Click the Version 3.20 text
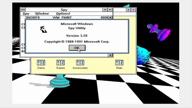 tap(77, 36)
